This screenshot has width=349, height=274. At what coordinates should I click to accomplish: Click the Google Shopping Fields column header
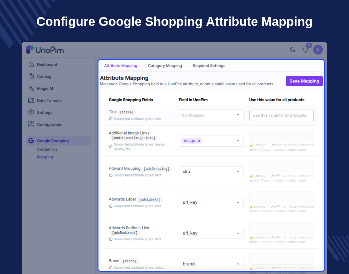coord(131,100)
